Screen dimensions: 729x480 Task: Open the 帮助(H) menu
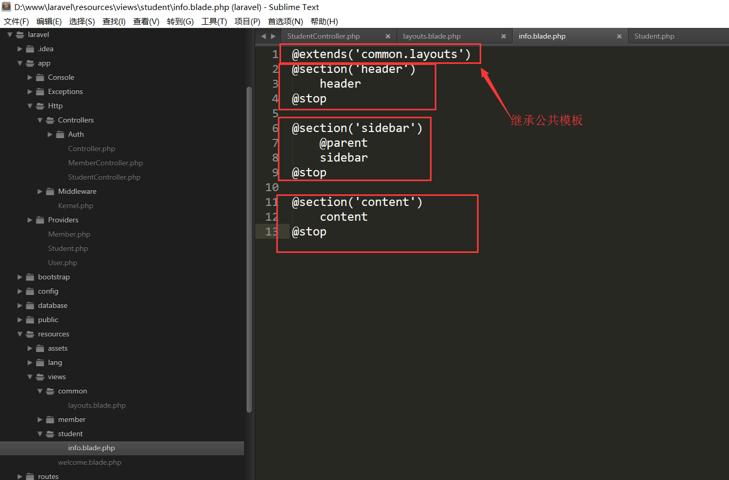click(x=324, y=22)
